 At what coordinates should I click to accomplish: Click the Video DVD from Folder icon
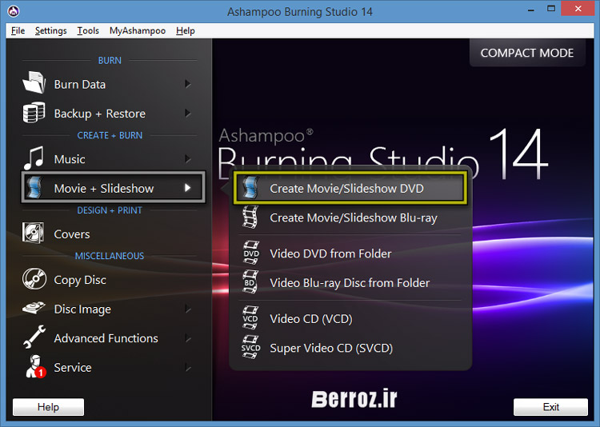click(251, 253)
